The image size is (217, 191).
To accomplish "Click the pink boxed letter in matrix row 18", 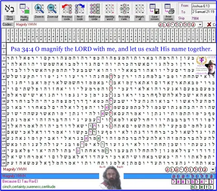I will coord(78,151).
